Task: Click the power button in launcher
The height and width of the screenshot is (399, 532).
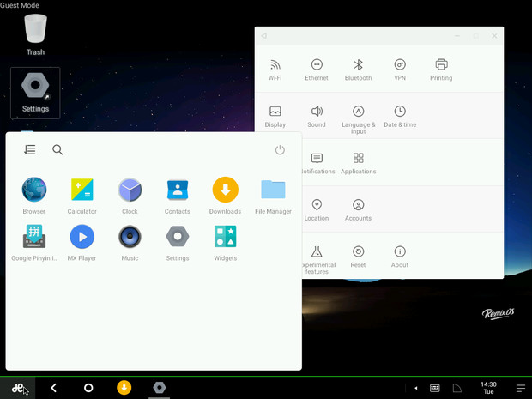Action: click(280, 150)
